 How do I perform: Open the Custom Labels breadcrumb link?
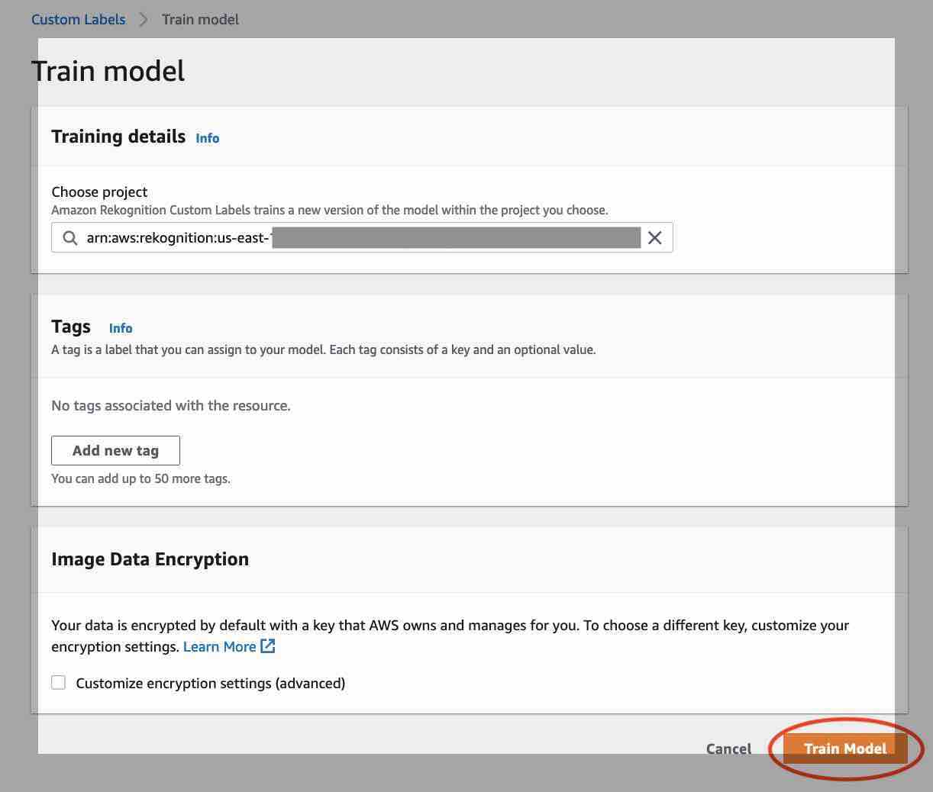[78, 19]
